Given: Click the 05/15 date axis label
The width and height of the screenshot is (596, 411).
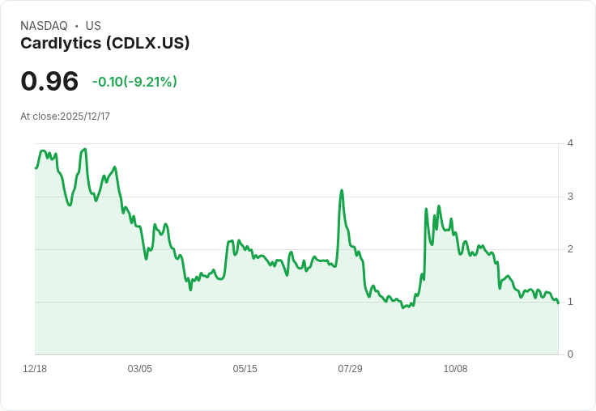Looking at the screenshot, I should coord(245,369).
